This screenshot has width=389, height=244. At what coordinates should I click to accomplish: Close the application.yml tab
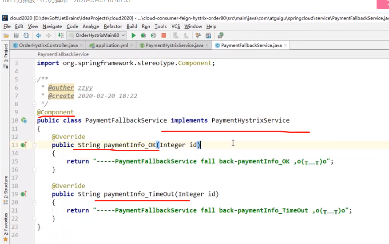[x=131, y=45]
